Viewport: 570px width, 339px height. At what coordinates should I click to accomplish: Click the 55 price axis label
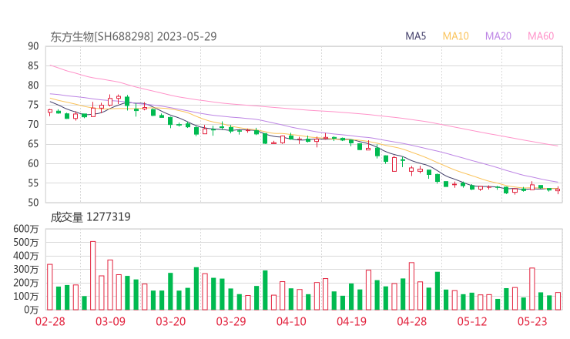(x=33, y=183)
